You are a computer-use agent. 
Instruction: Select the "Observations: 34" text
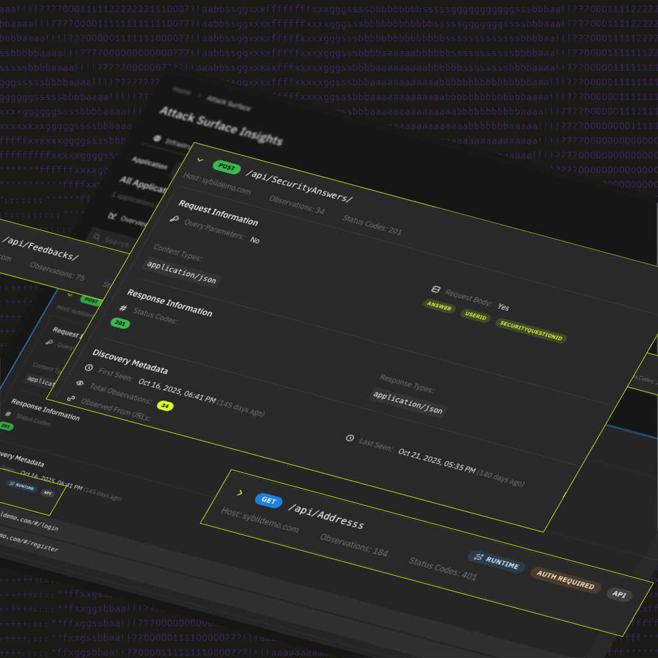coord(297,205)
